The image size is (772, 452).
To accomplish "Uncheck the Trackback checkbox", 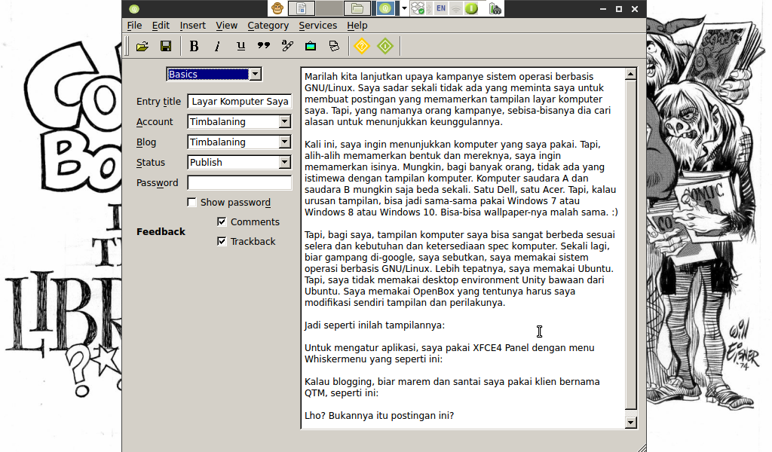I will point(222,242).
